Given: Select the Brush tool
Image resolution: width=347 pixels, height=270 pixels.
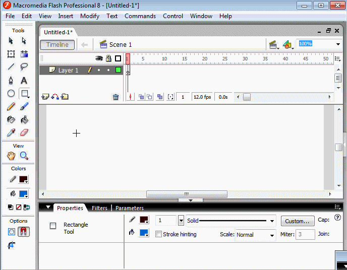Looking at the screenshot, I should [24, 106].
